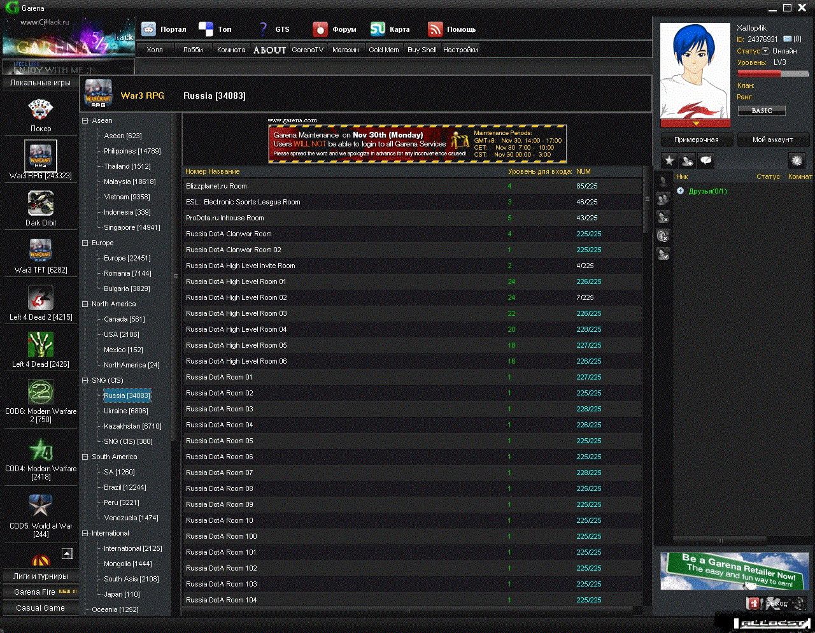Screen dimensions: 815x633
Task: Open the Форум icon
Action: coord(320,29)
